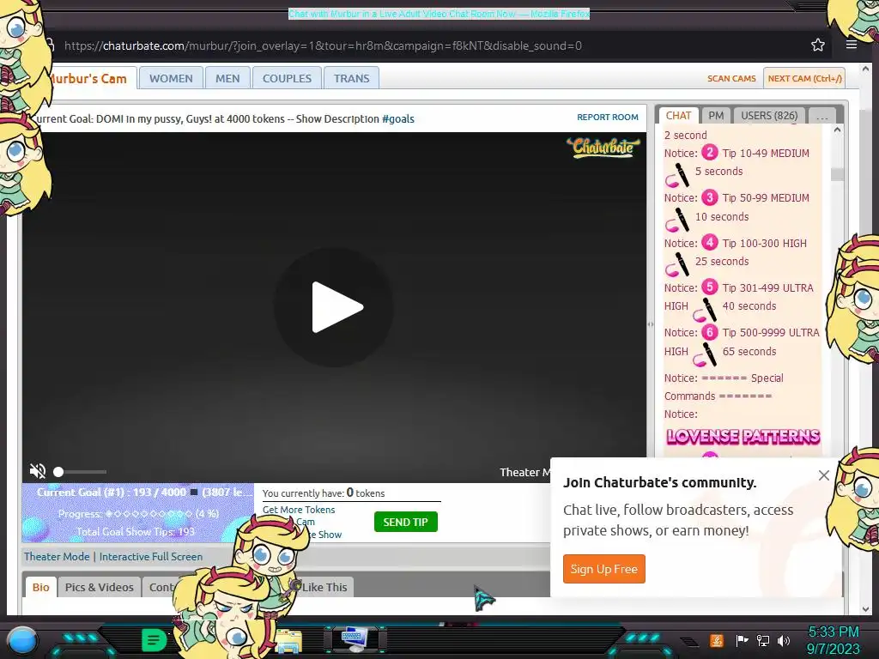Click the goal progress diamonds indicator
879x659 pixels.
pos(149,513)
